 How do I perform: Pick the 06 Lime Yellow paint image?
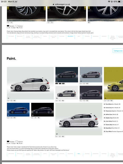click(x=113, y=83)
